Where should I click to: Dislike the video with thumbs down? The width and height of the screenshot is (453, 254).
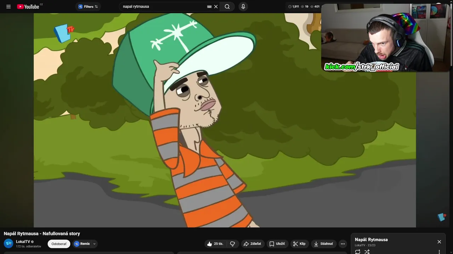(x=233, y=244)
